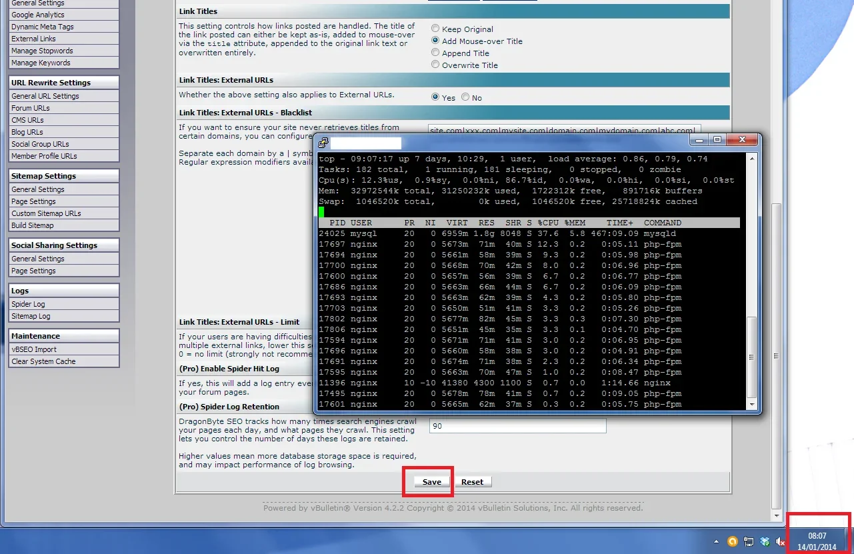
Task: Open Social Group URLs link
Action: click(x=40, y=144)
